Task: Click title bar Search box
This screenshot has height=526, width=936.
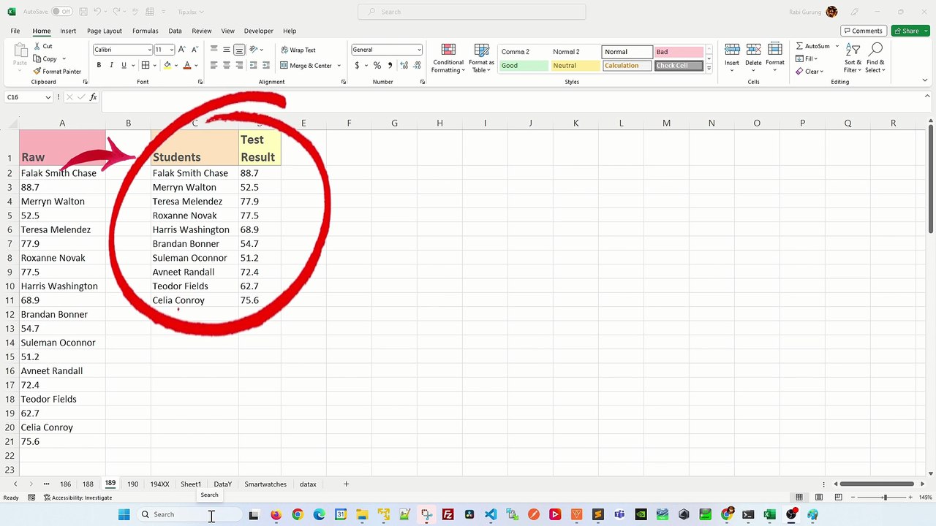Action: (472, 12)
